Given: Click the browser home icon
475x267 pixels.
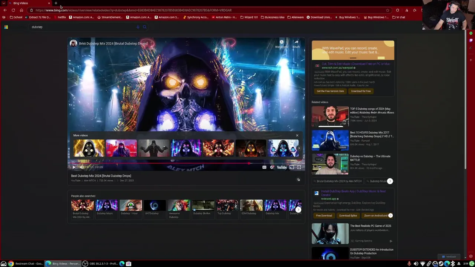Looking at the screenshot, I should pos(22,10).
